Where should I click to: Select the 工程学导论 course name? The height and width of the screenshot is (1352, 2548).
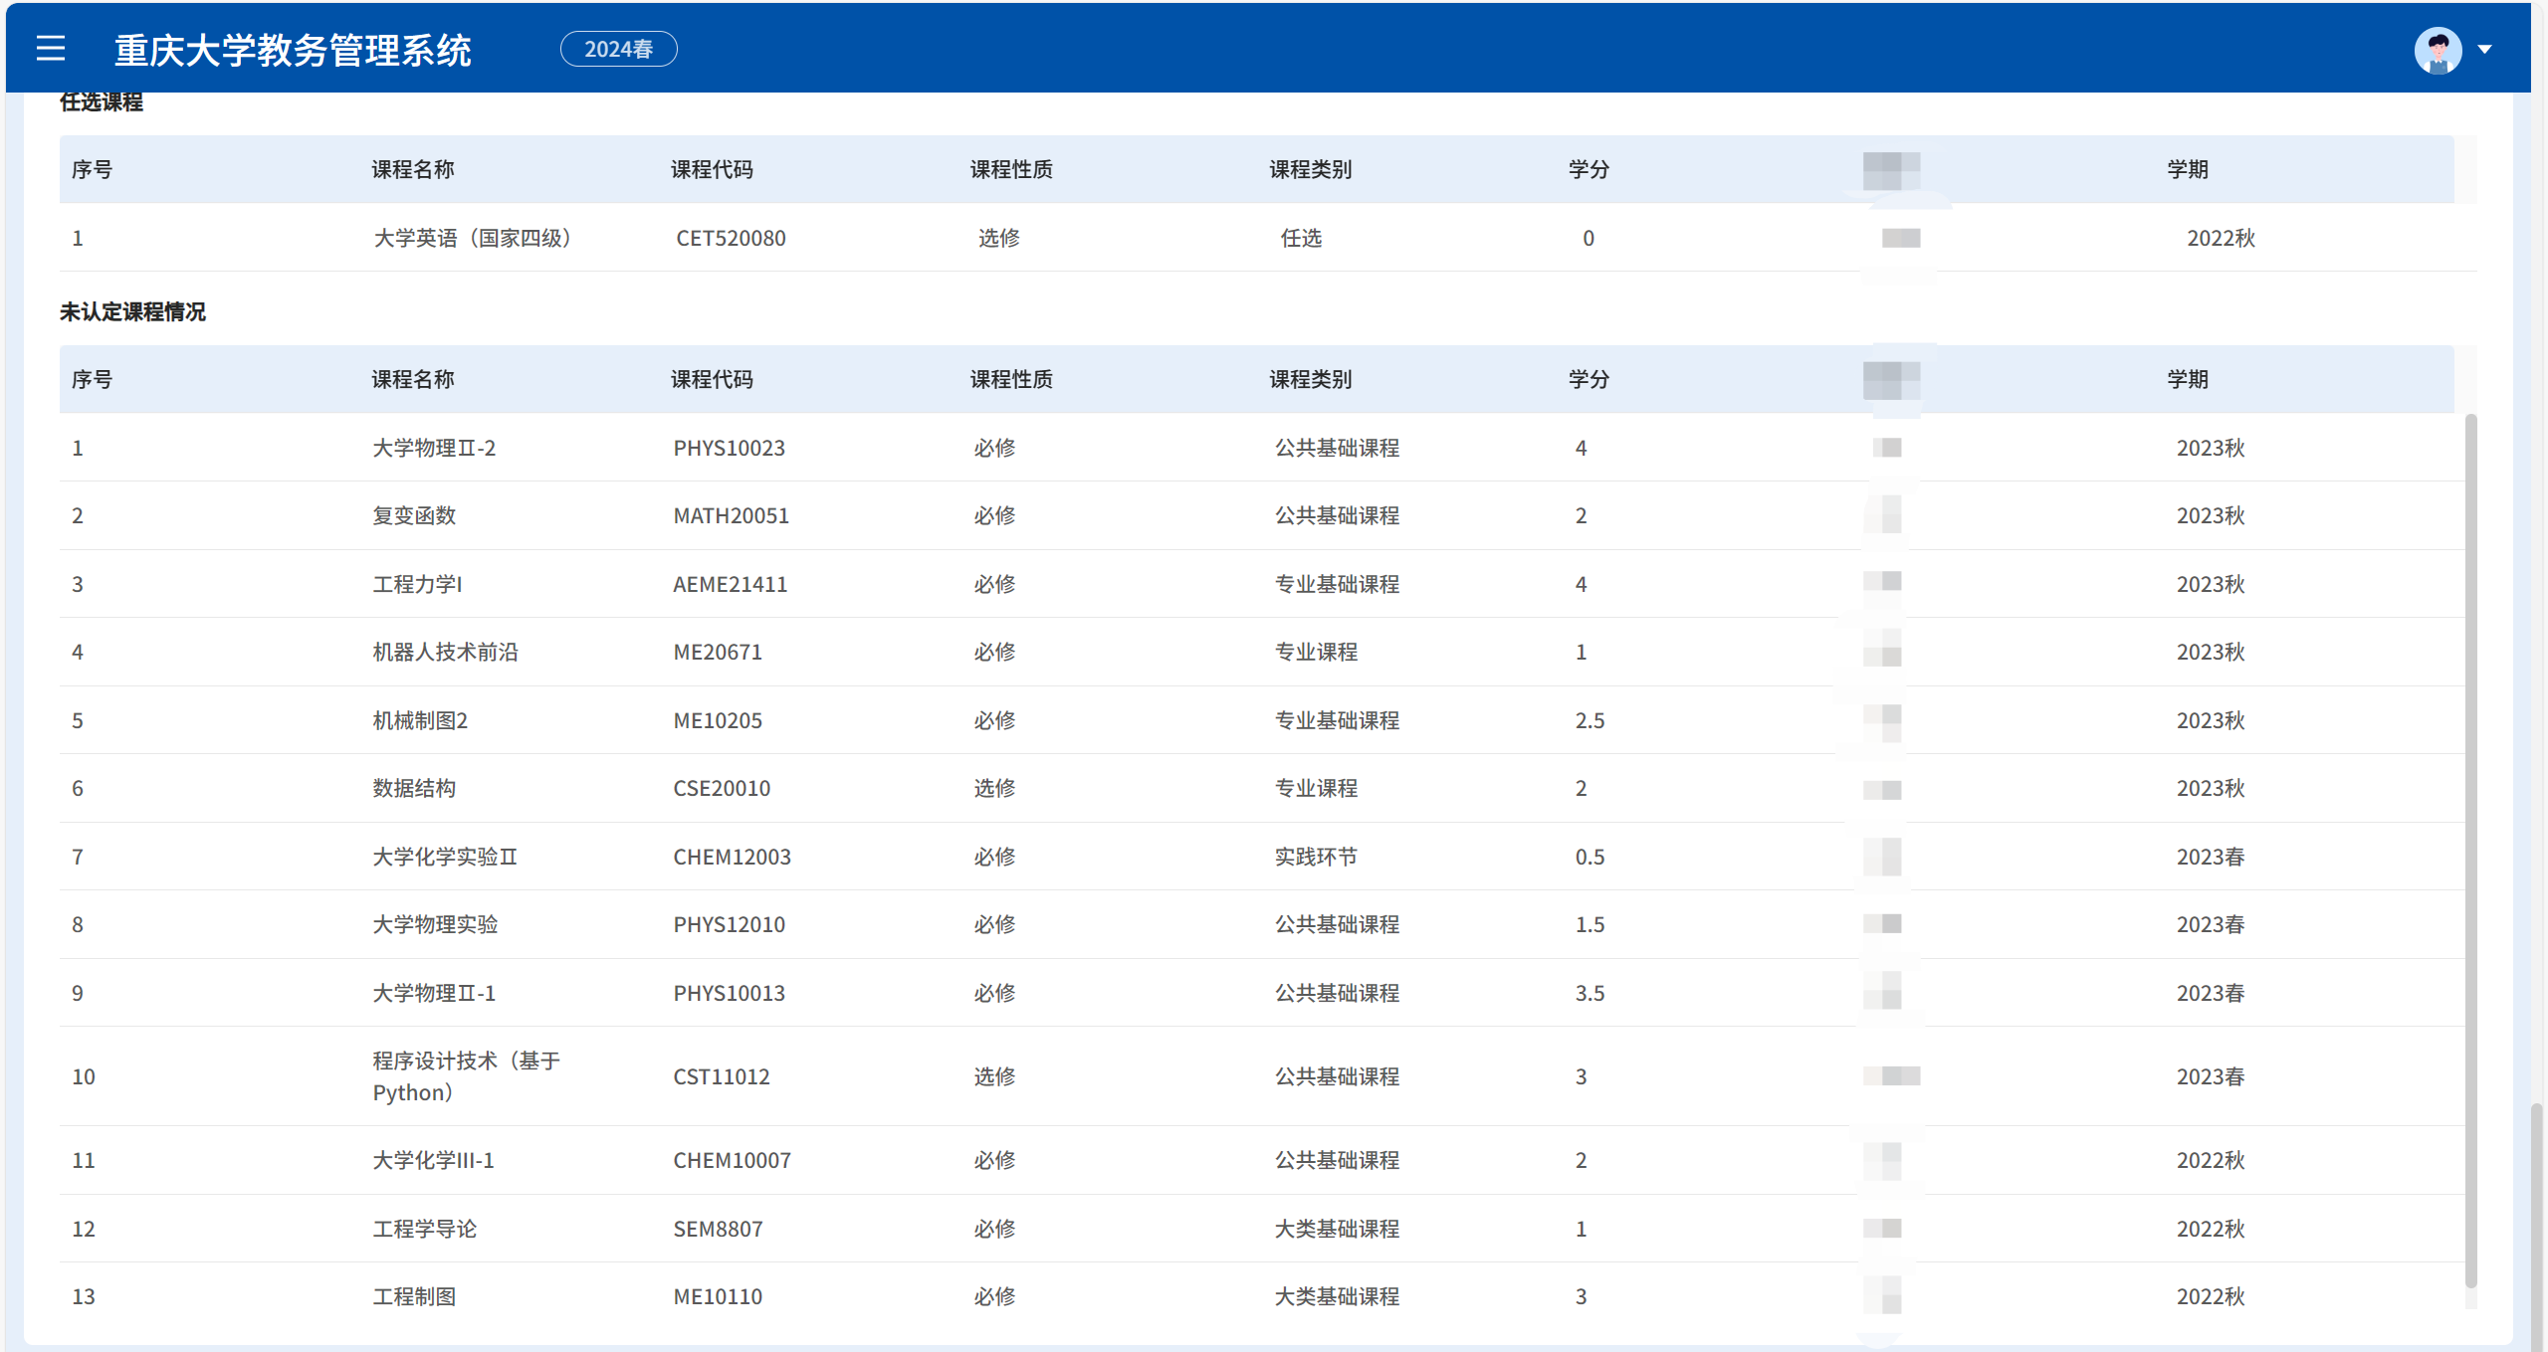pos(424,1229)
